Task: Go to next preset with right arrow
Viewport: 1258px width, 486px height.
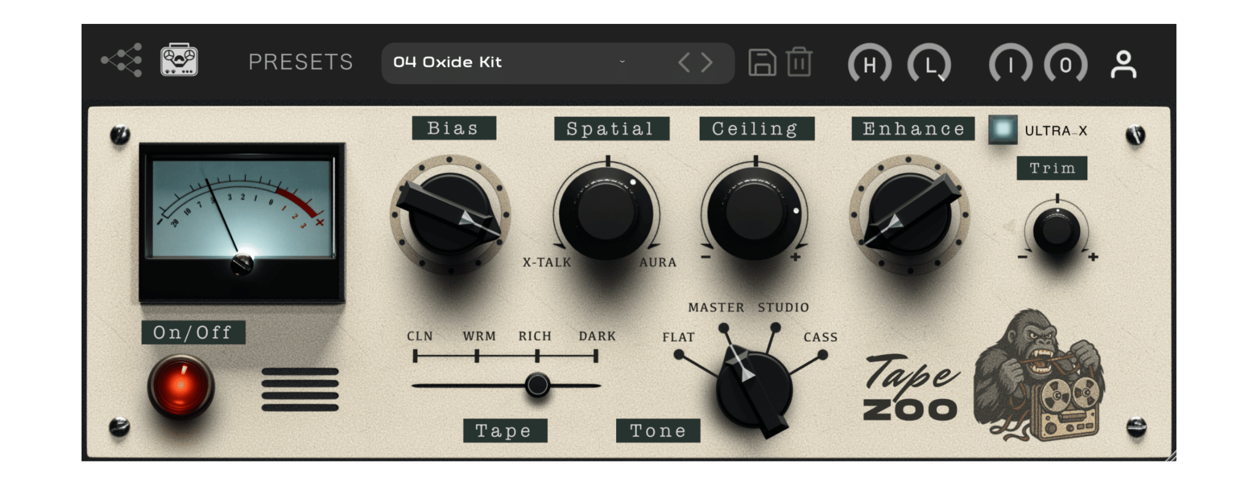Action: (x=707, y=63)
